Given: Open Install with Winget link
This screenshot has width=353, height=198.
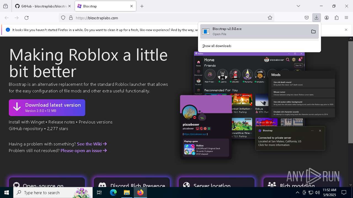Looking at the screenshot, I should pyautogui.click(x=26, y=122).
